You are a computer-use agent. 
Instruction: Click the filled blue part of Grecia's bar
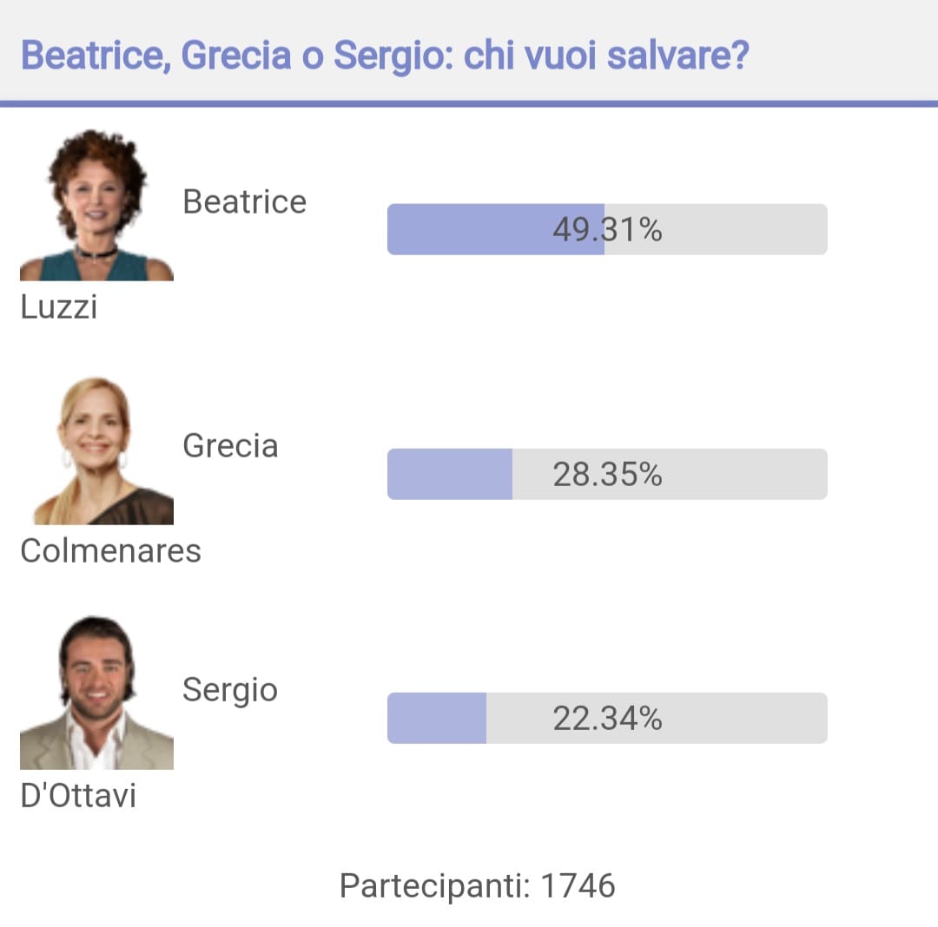pos(450,475)
